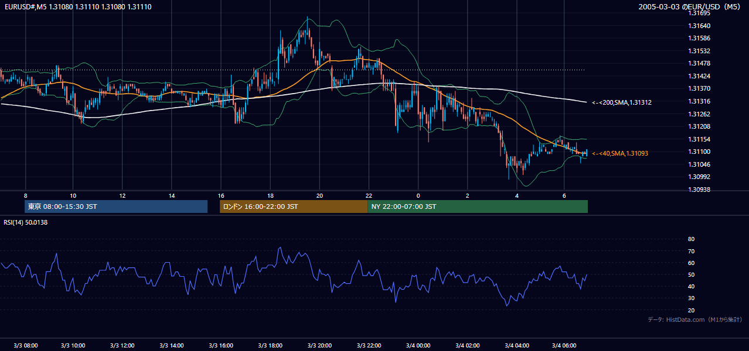The image size is (749, 351).
Task: Click the 3/3 08:00 time label
Action: 25,345
